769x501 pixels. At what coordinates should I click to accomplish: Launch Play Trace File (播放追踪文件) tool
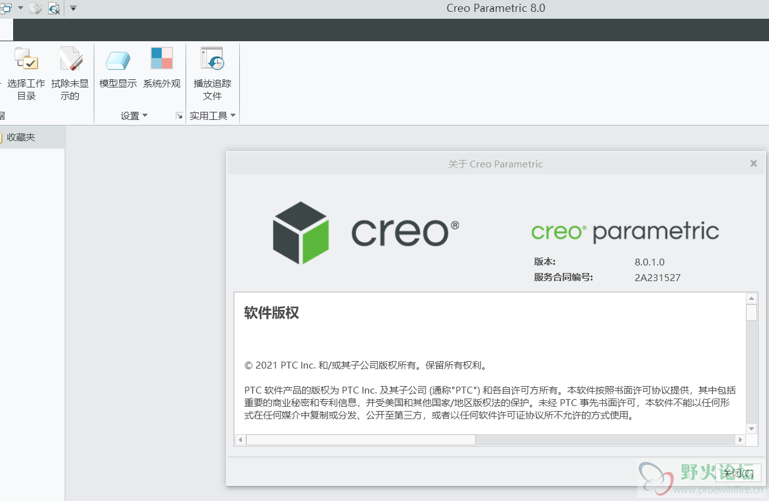coord(212,74)
